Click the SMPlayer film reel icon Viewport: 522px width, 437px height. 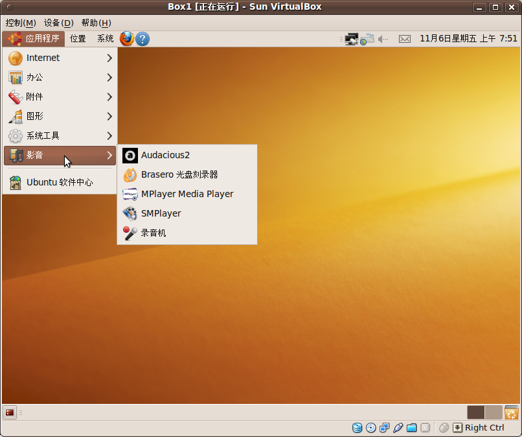pyautogui.click(x=130, y=213)
